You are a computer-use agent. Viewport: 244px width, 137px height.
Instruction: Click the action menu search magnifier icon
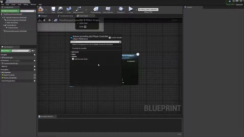[x=120, y=42]
